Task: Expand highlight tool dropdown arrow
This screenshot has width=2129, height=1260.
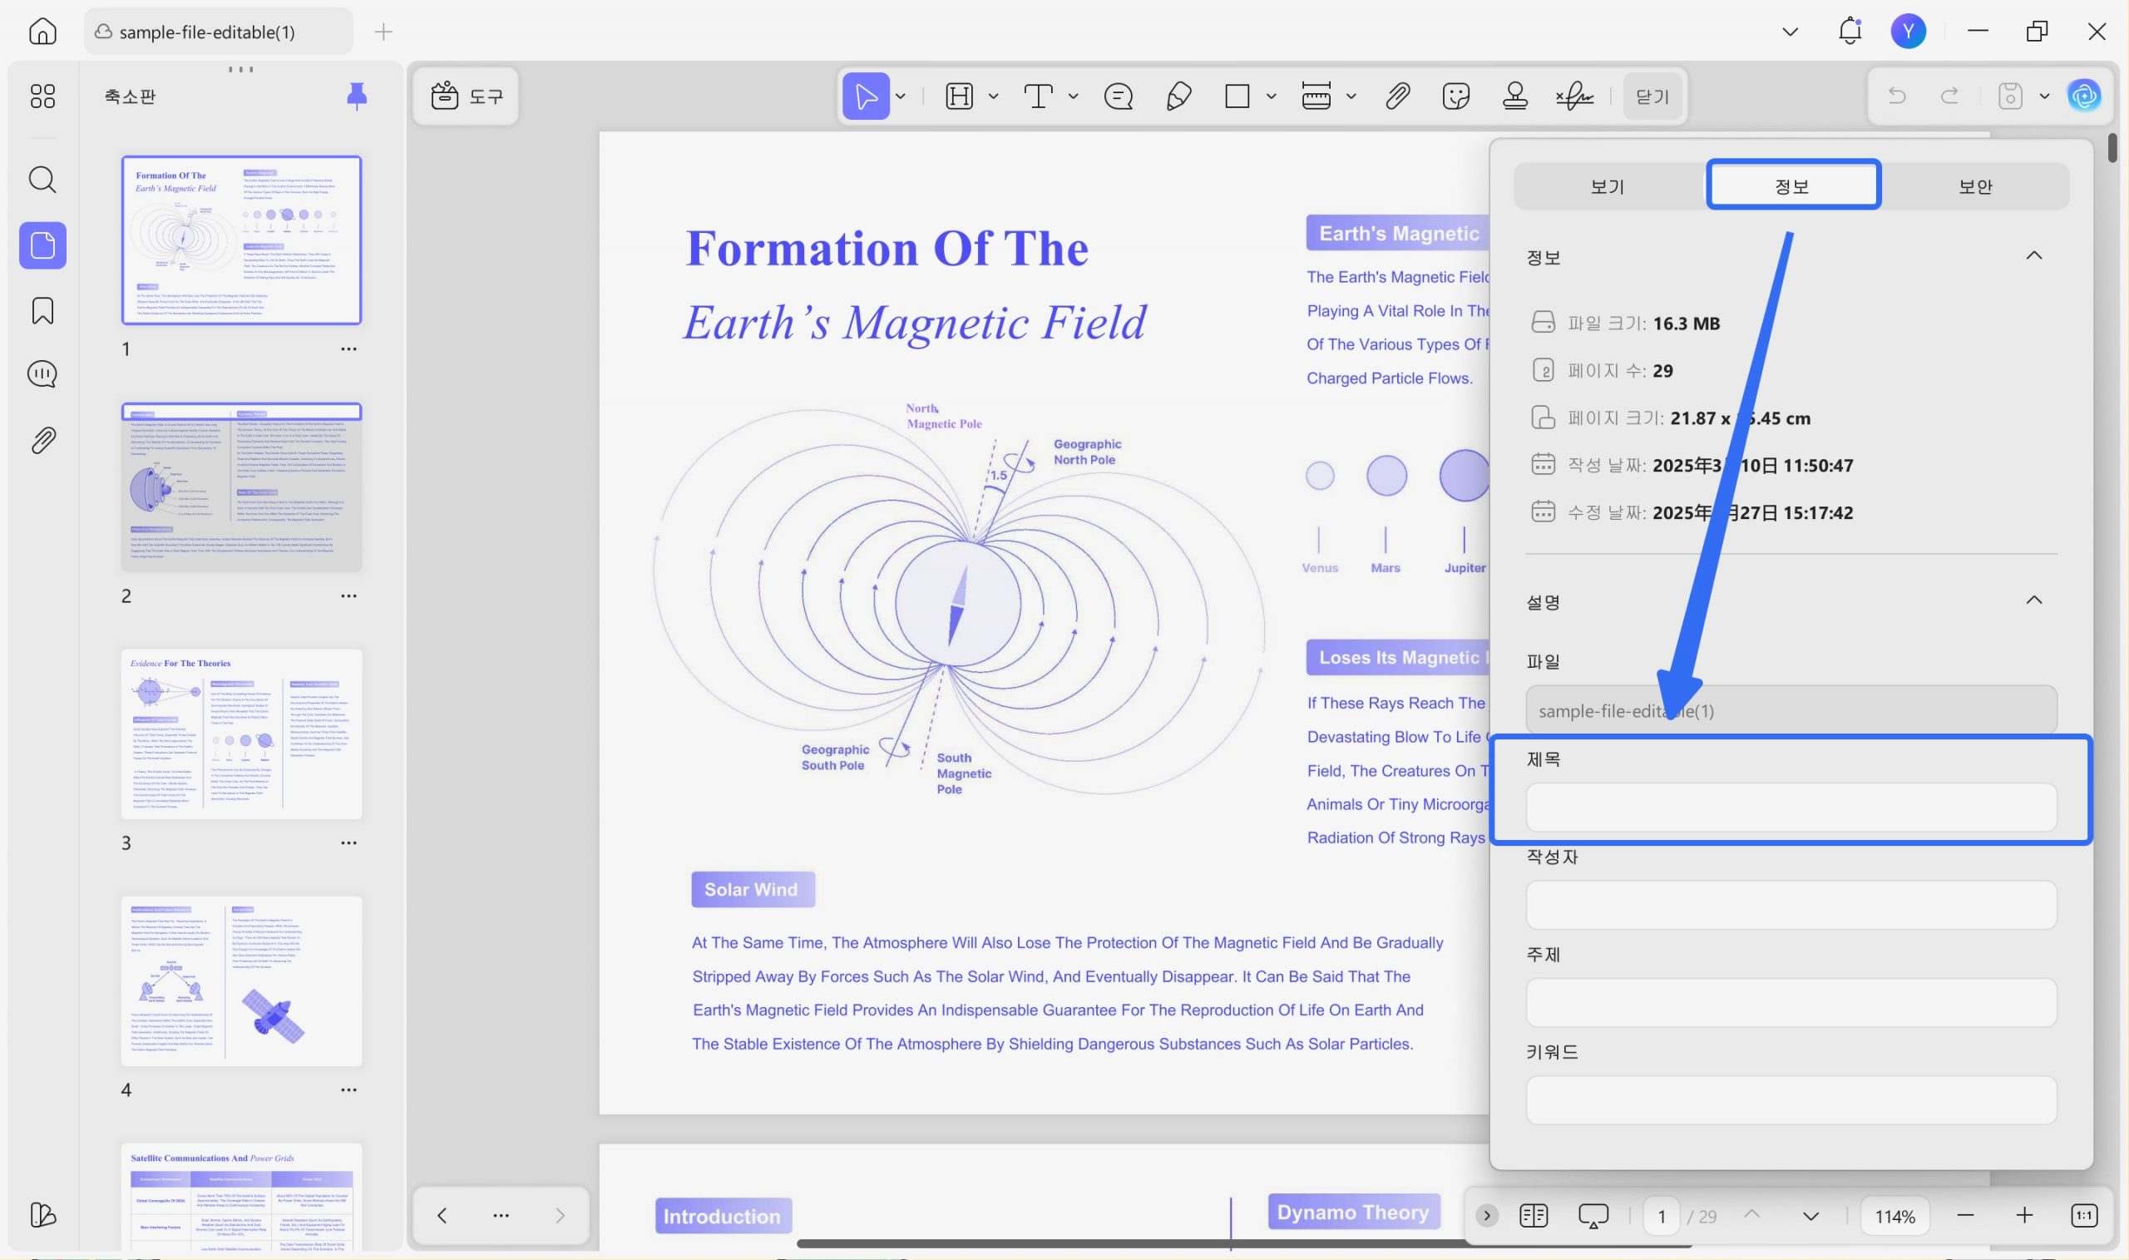Action: click(x=993, y=96)
